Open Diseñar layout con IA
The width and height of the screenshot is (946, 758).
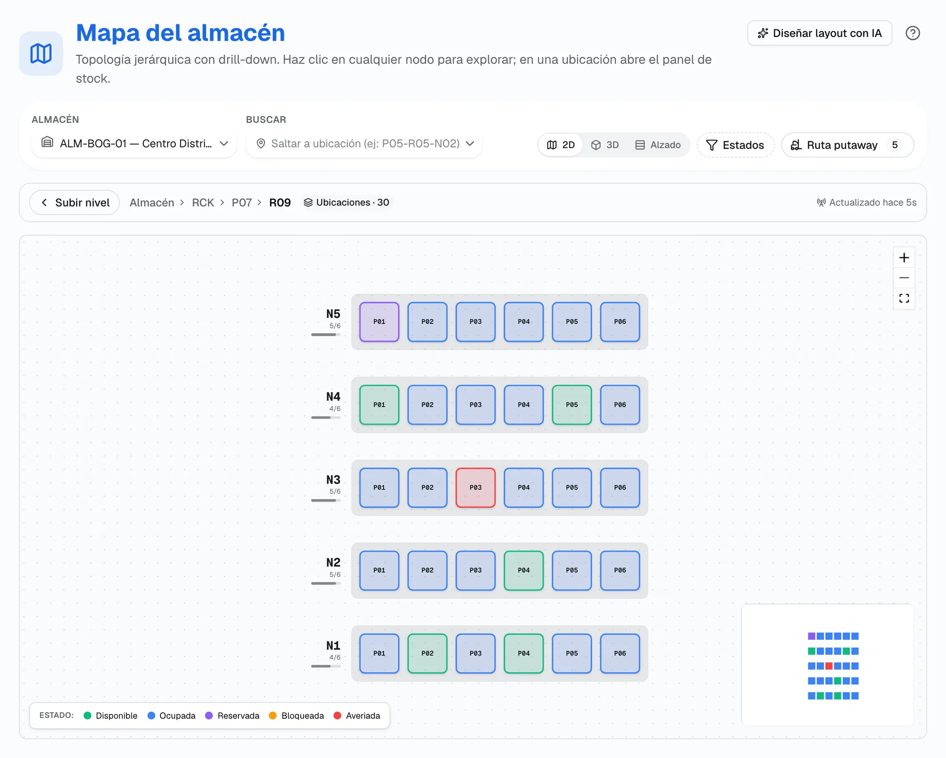pos(820,33)
